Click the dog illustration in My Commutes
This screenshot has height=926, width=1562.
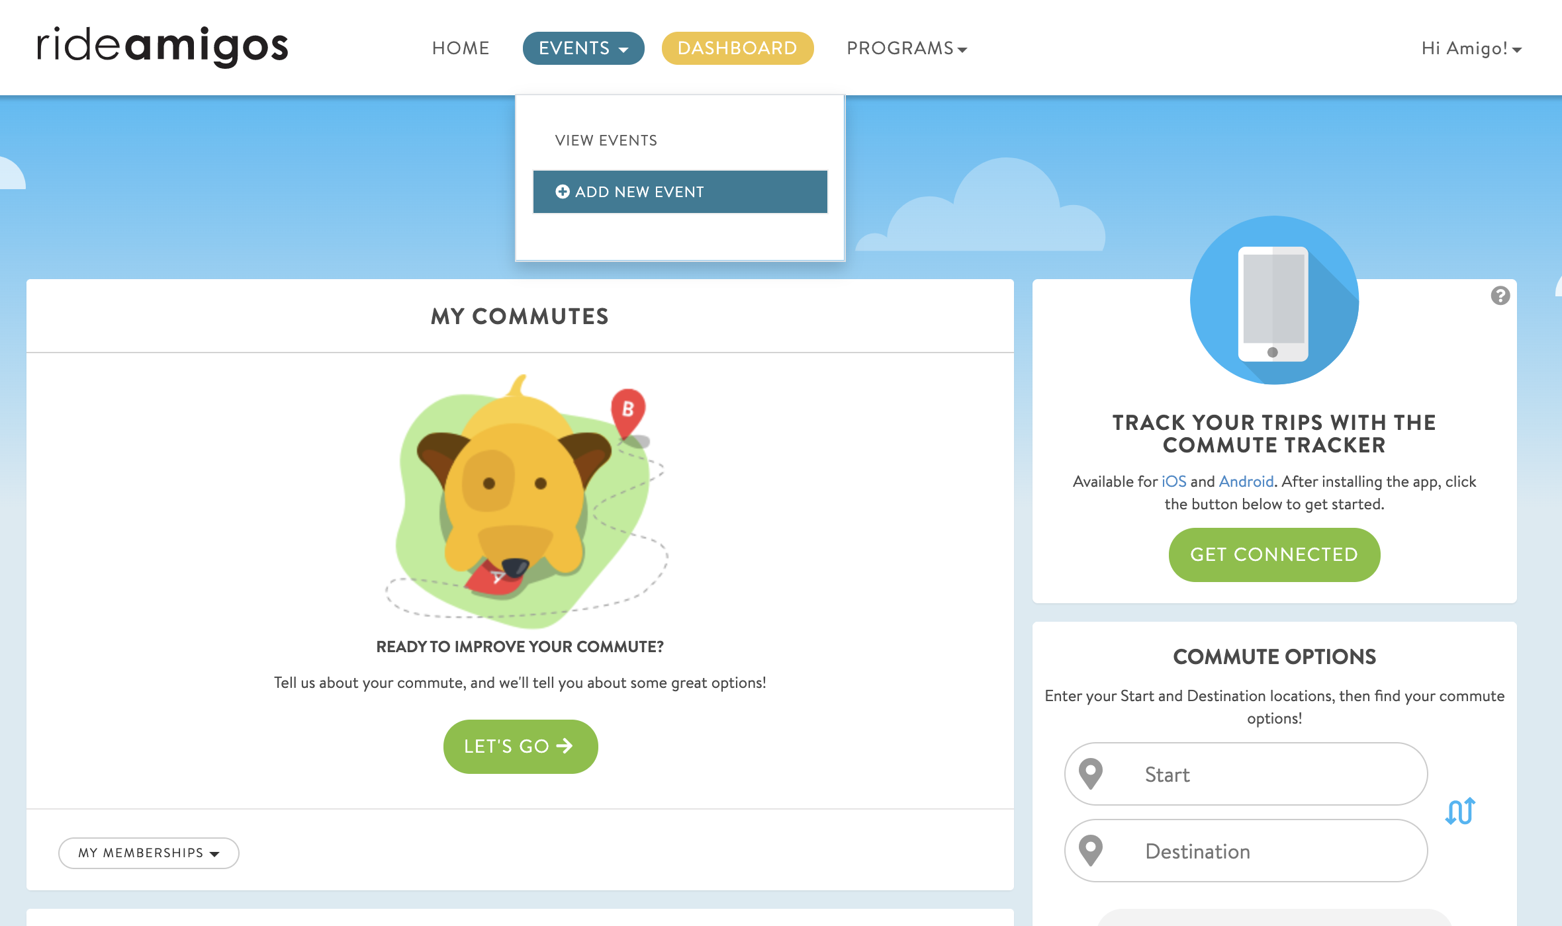pyautogui.click(x=526, y=501)
